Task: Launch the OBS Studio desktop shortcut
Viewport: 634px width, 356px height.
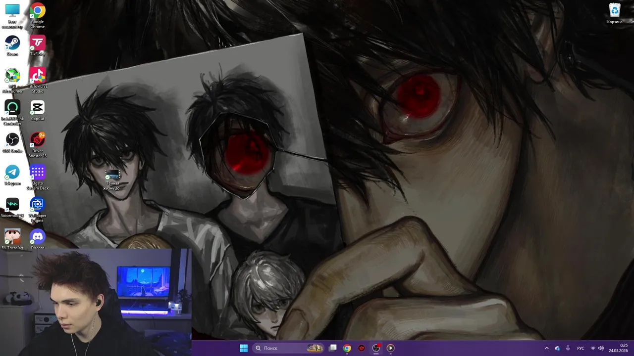Action: 12,143
